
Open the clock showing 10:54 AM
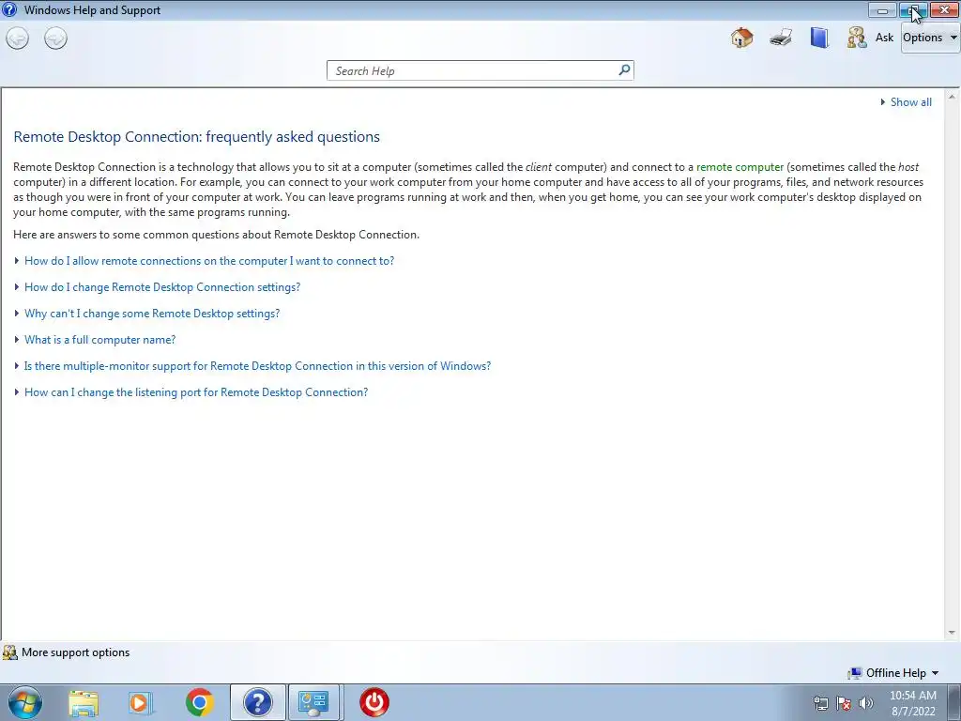912,703
